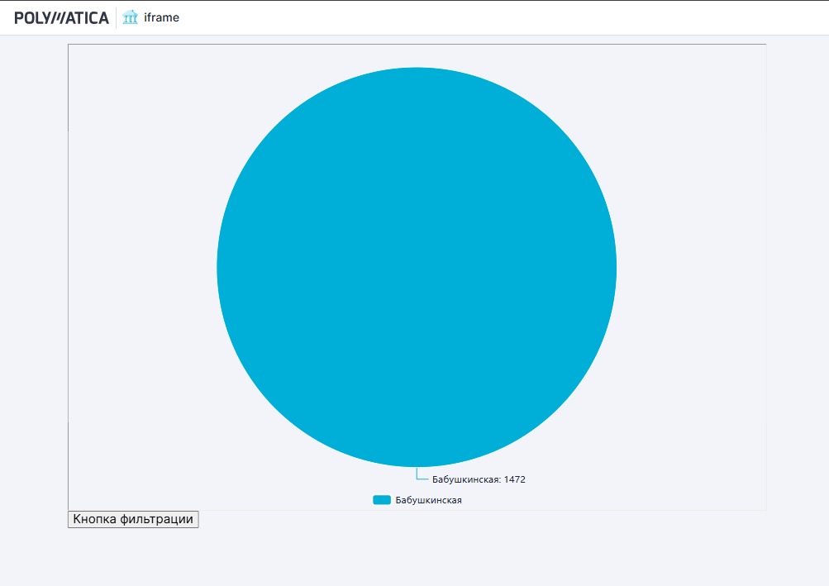
Task: Select the iframe title text in header
Action: [x=161, y=17]
